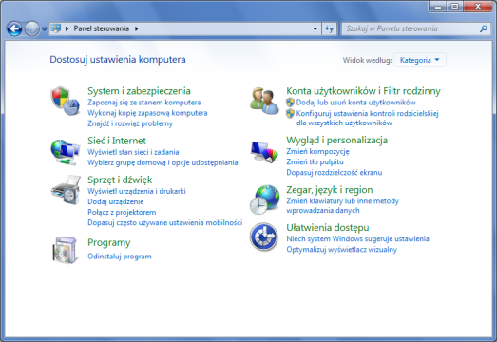Expand arrow before Panel sterowania breadcrumb
Image resolution: width=497 pixels, height=342 pixels.
(67, 28)
